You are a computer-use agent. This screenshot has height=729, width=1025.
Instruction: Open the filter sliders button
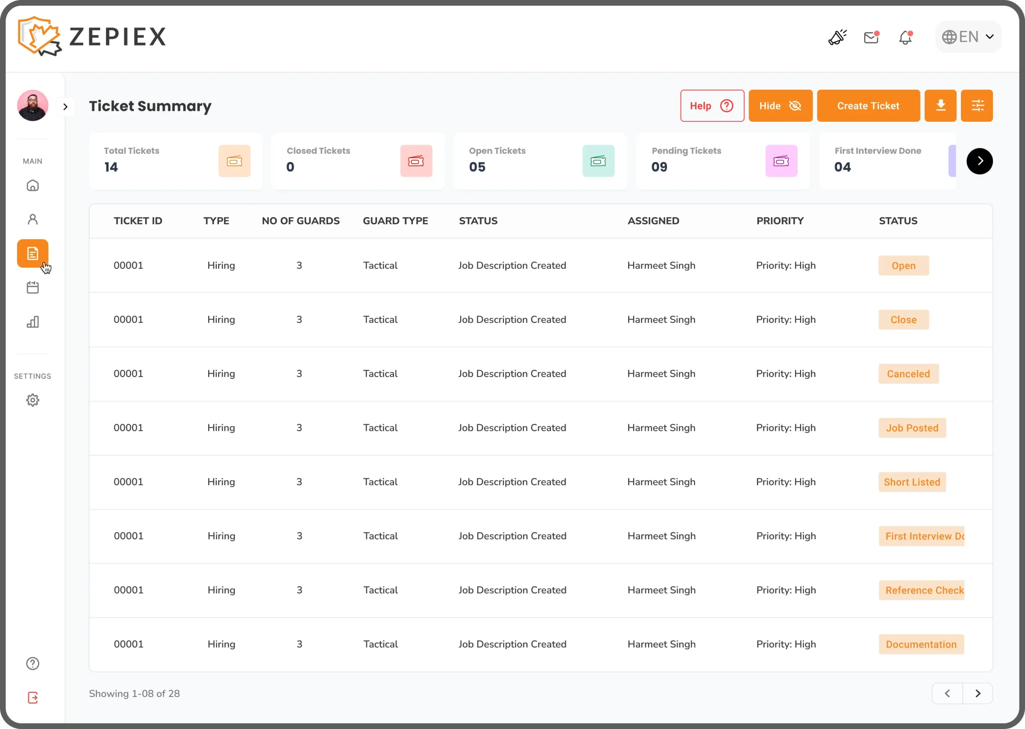977,106
